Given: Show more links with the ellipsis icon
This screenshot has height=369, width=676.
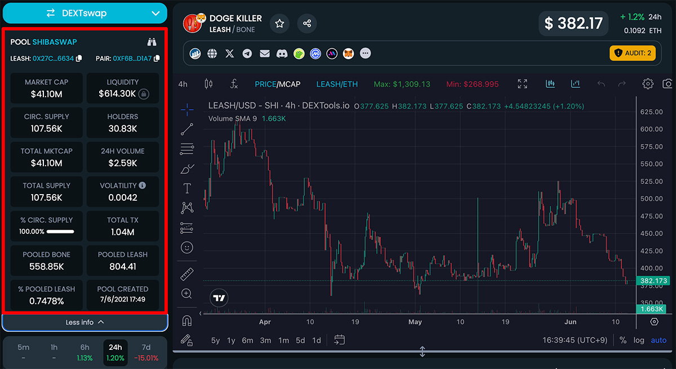Looking at the screenshot, I should point(366,53).
